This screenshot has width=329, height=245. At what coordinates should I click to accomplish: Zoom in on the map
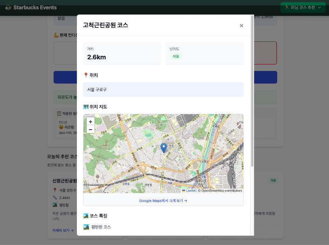pyautogui.click(x=90, y=121)
